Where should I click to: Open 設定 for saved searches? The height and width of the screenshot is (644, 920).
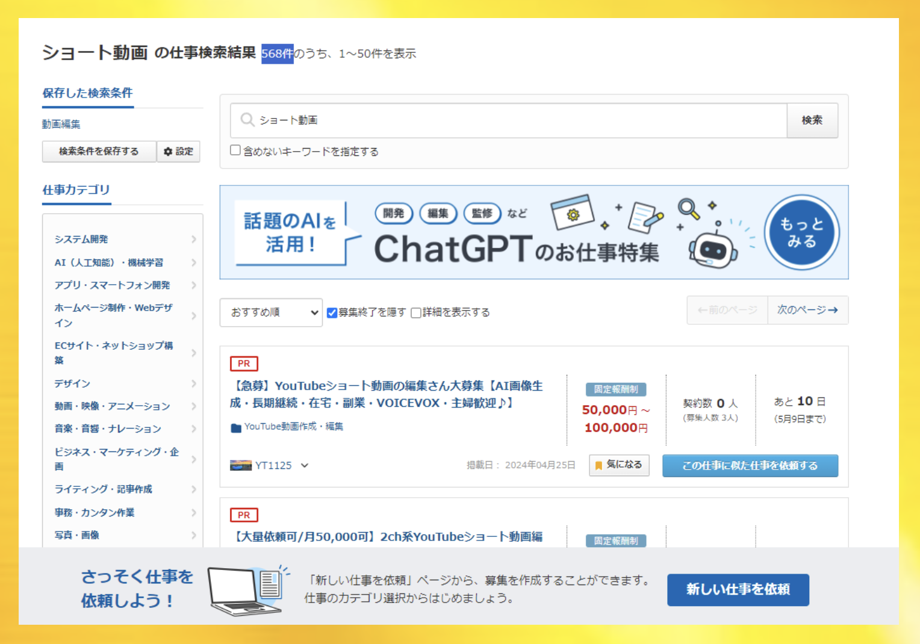click(x=179, y=152)
